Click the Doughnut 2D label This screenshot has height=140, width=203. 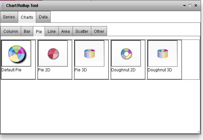point(123,70)
